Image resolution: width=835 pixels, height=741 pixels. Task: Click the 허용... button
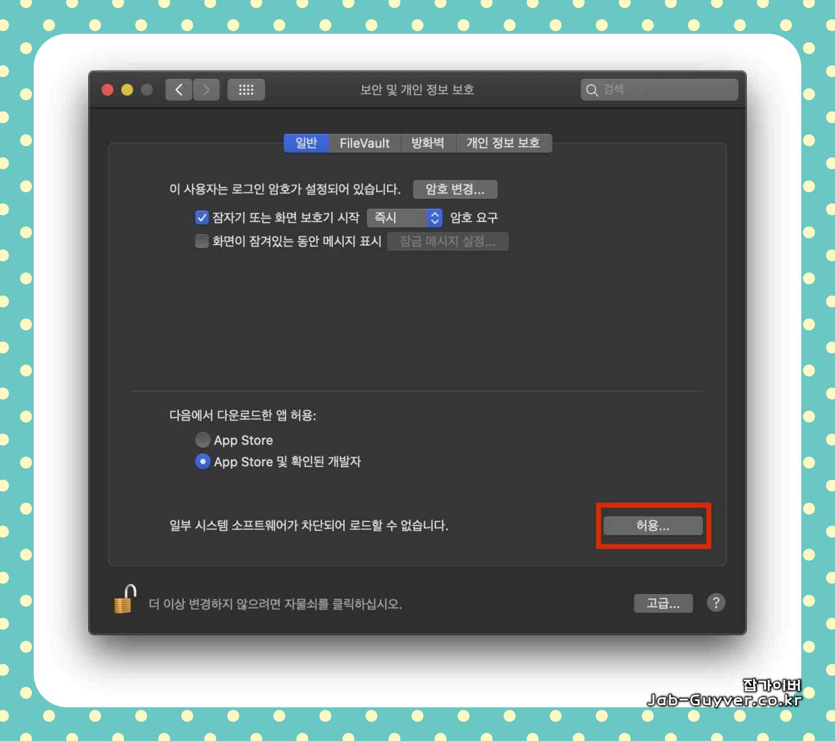click(652, 525)
